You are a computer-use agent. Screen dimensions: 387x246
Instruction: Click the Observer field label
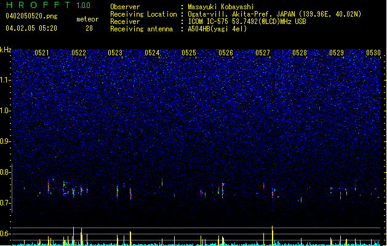tap(125, 7)
